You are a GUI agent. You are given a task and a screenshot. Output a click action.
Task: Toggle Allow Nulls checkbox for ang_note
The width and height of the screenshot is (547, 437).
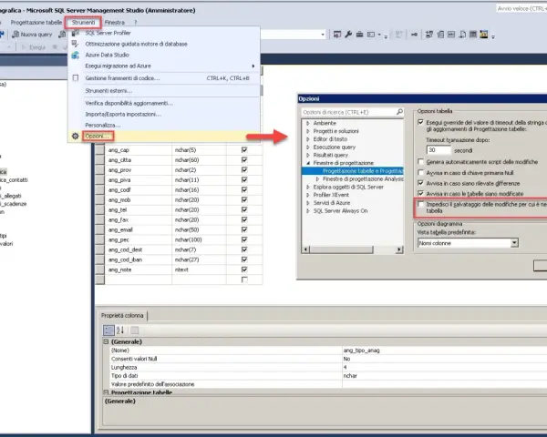click(x=244, y=269)
